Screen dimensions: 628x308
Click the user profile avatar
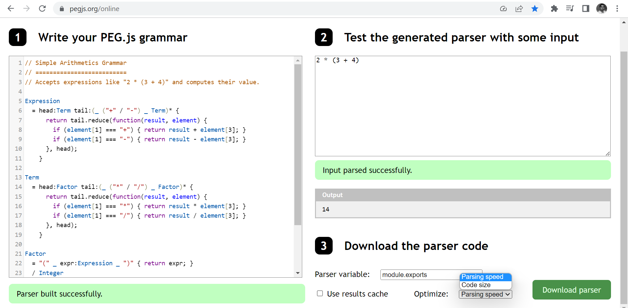coord(602,9)
